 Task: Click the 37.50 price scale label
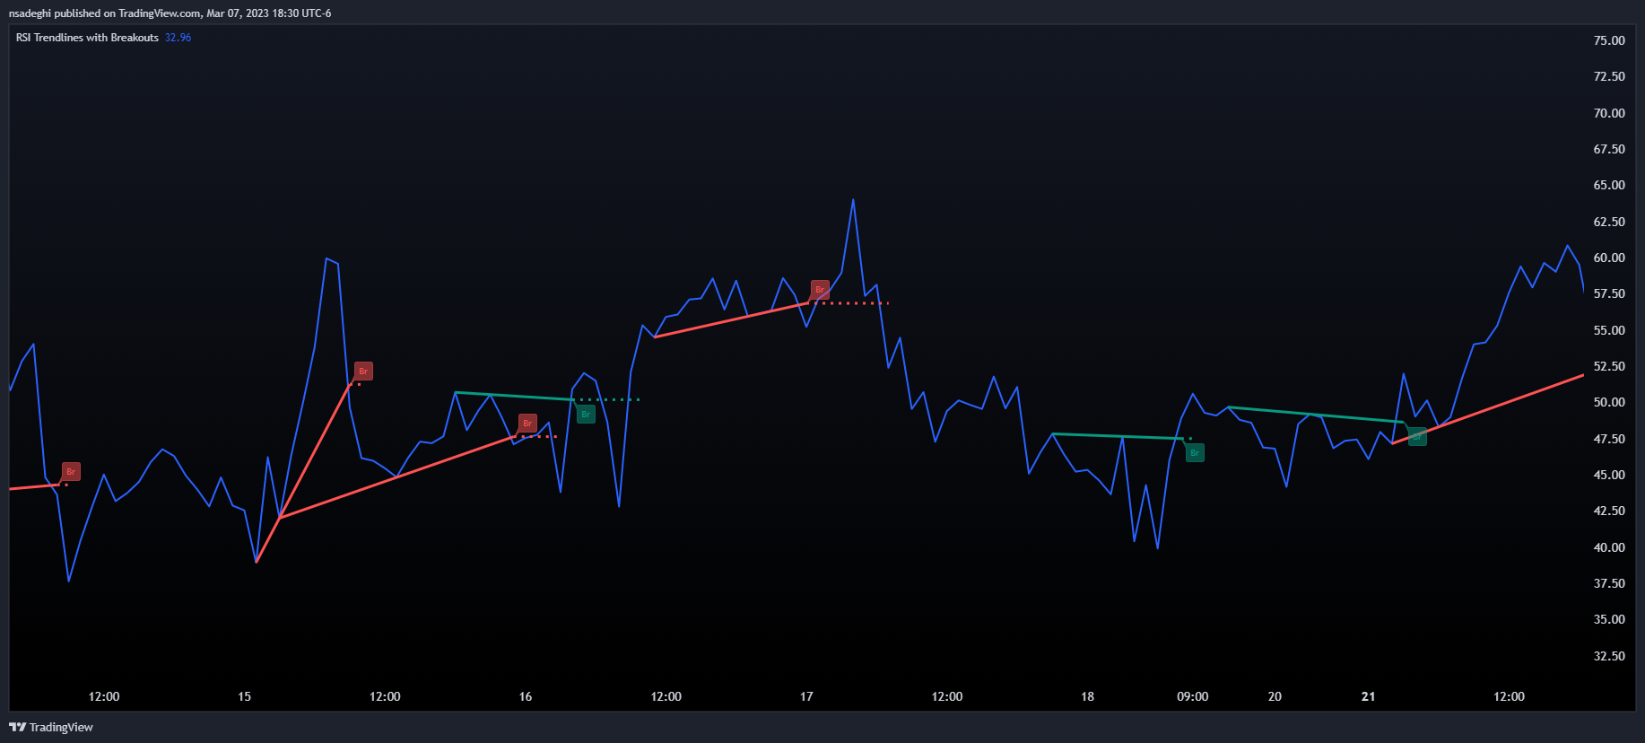click(x=1609, y=583)
